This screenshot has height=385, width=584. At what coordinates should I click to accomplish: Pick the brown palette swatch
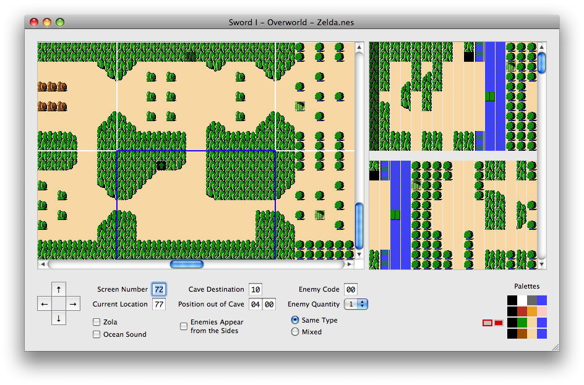coord(522,334)
